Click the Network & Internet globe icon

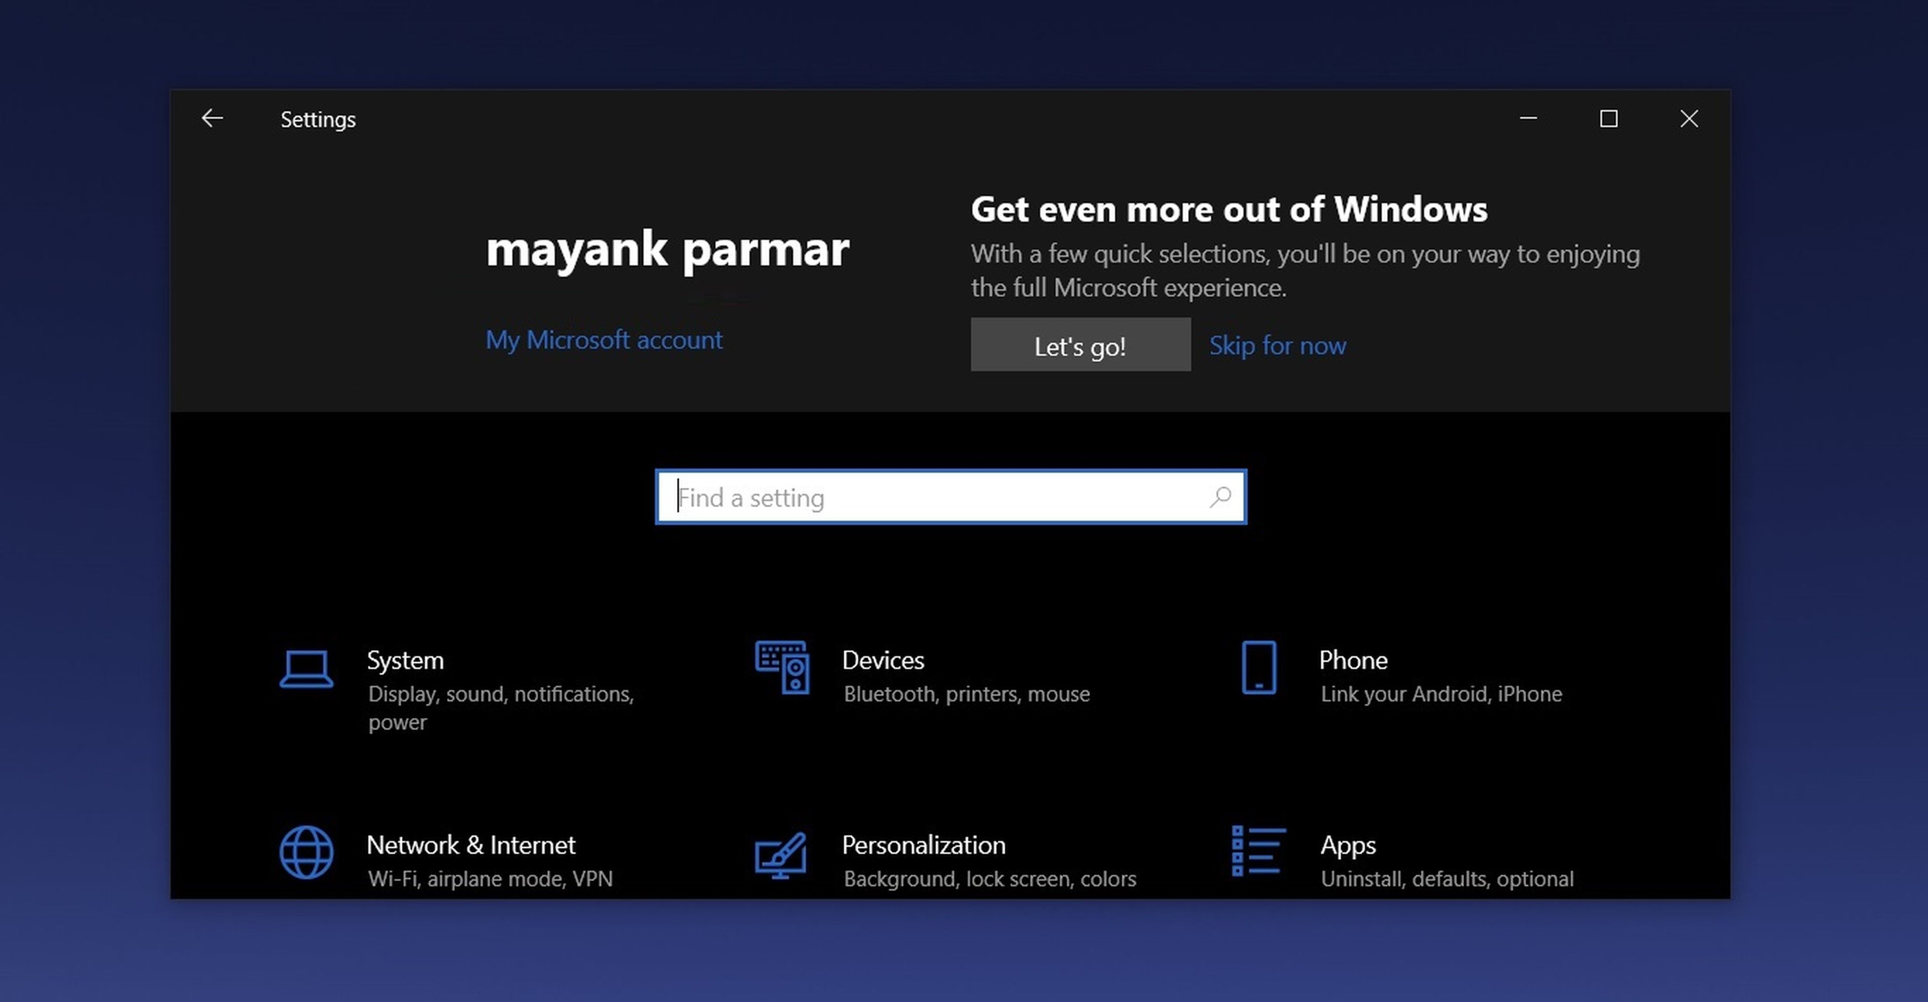click(306, 851)
